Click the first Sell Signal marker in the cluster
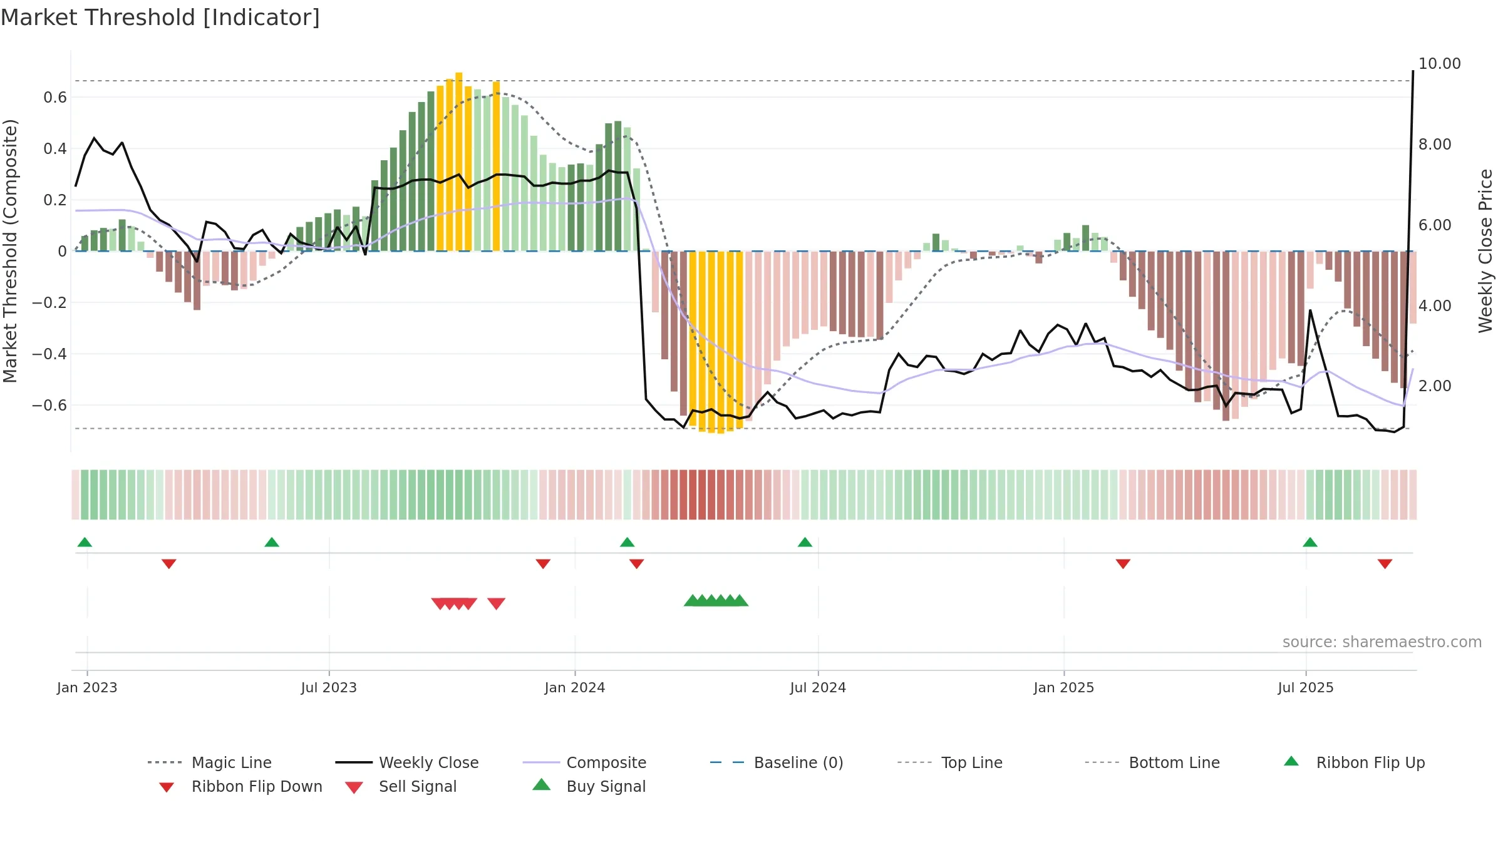Image resolution: width=1503 pixels, height=845 pixels. [x=438, y=604]
